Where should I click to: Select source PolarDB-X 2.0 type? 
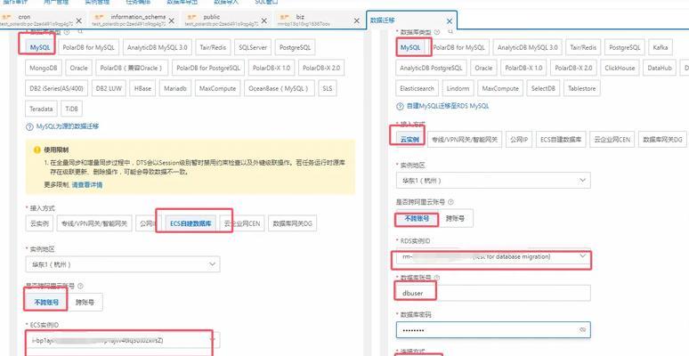(x=321, y=69)
